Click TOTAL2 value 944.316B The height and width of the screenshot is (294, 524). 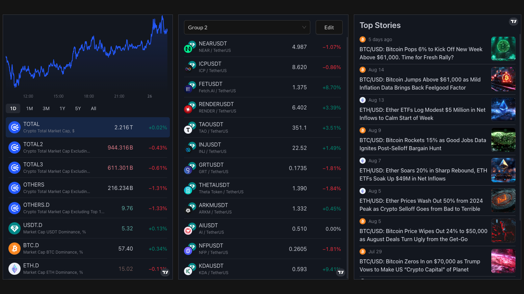tap(120, 148)
